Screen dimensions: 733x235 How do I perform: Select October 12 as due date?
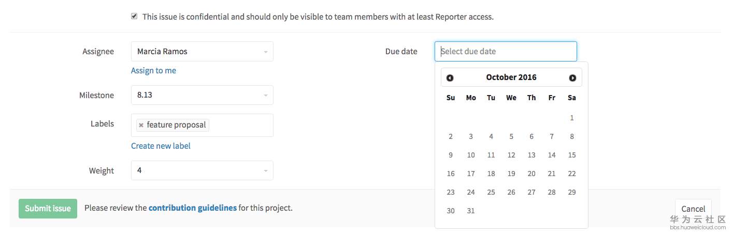point(511,155)
